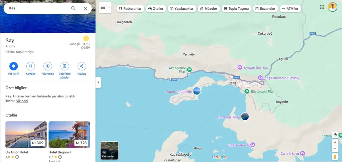Select the Uyuyan Dev, Kaş marker

click(x=240, y=68)
